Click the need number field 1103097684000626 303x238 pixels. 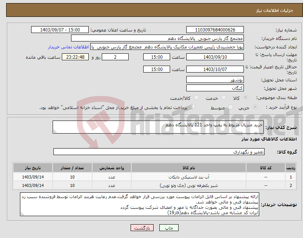pyautogui.click(x=215, y=30)
